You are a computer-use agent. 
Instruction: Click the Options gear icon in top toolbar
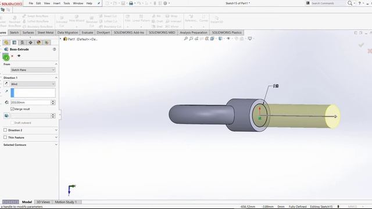(165, 3)
